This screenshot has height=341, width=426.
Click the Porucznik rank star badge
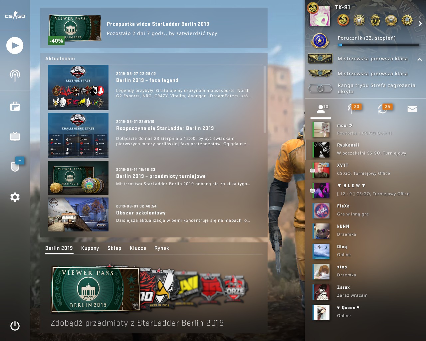(x=320, y=41)
